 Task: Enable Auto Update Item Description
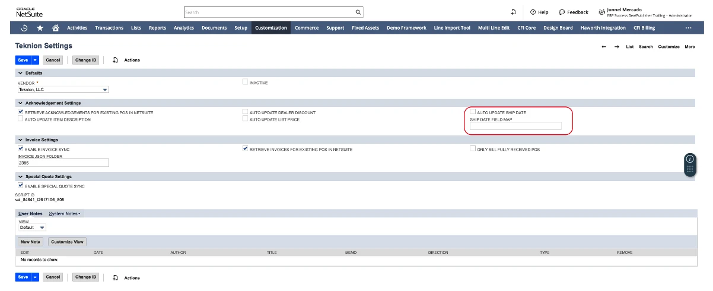[21, 119]
